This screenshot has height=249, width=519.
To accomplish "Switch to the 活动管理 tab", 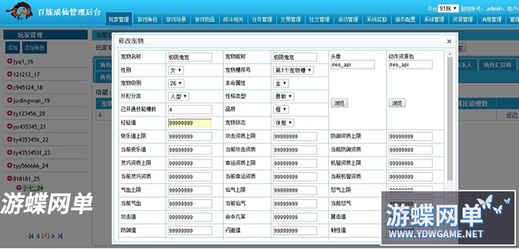I will pyautogui.click(x=348, y=19).
